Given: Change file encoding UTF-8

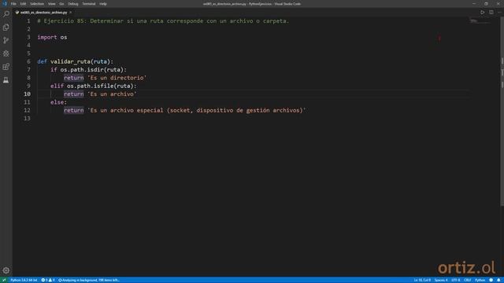Looking at the screenshot, I should point(456,280).
